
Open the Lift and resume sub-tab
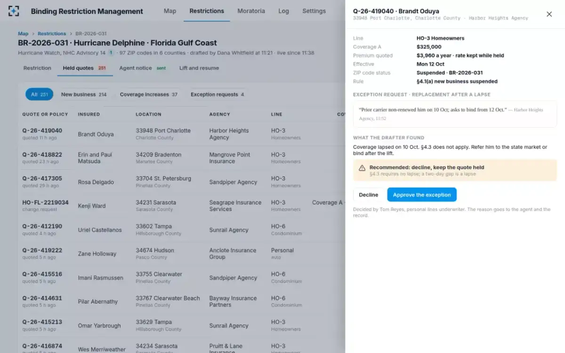tap(199, 68)
